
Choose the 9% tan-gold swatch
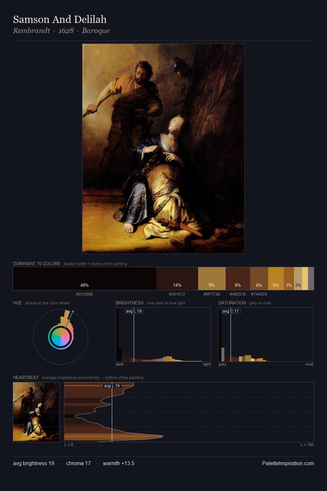pyautogui.click(x=212, y=279)
